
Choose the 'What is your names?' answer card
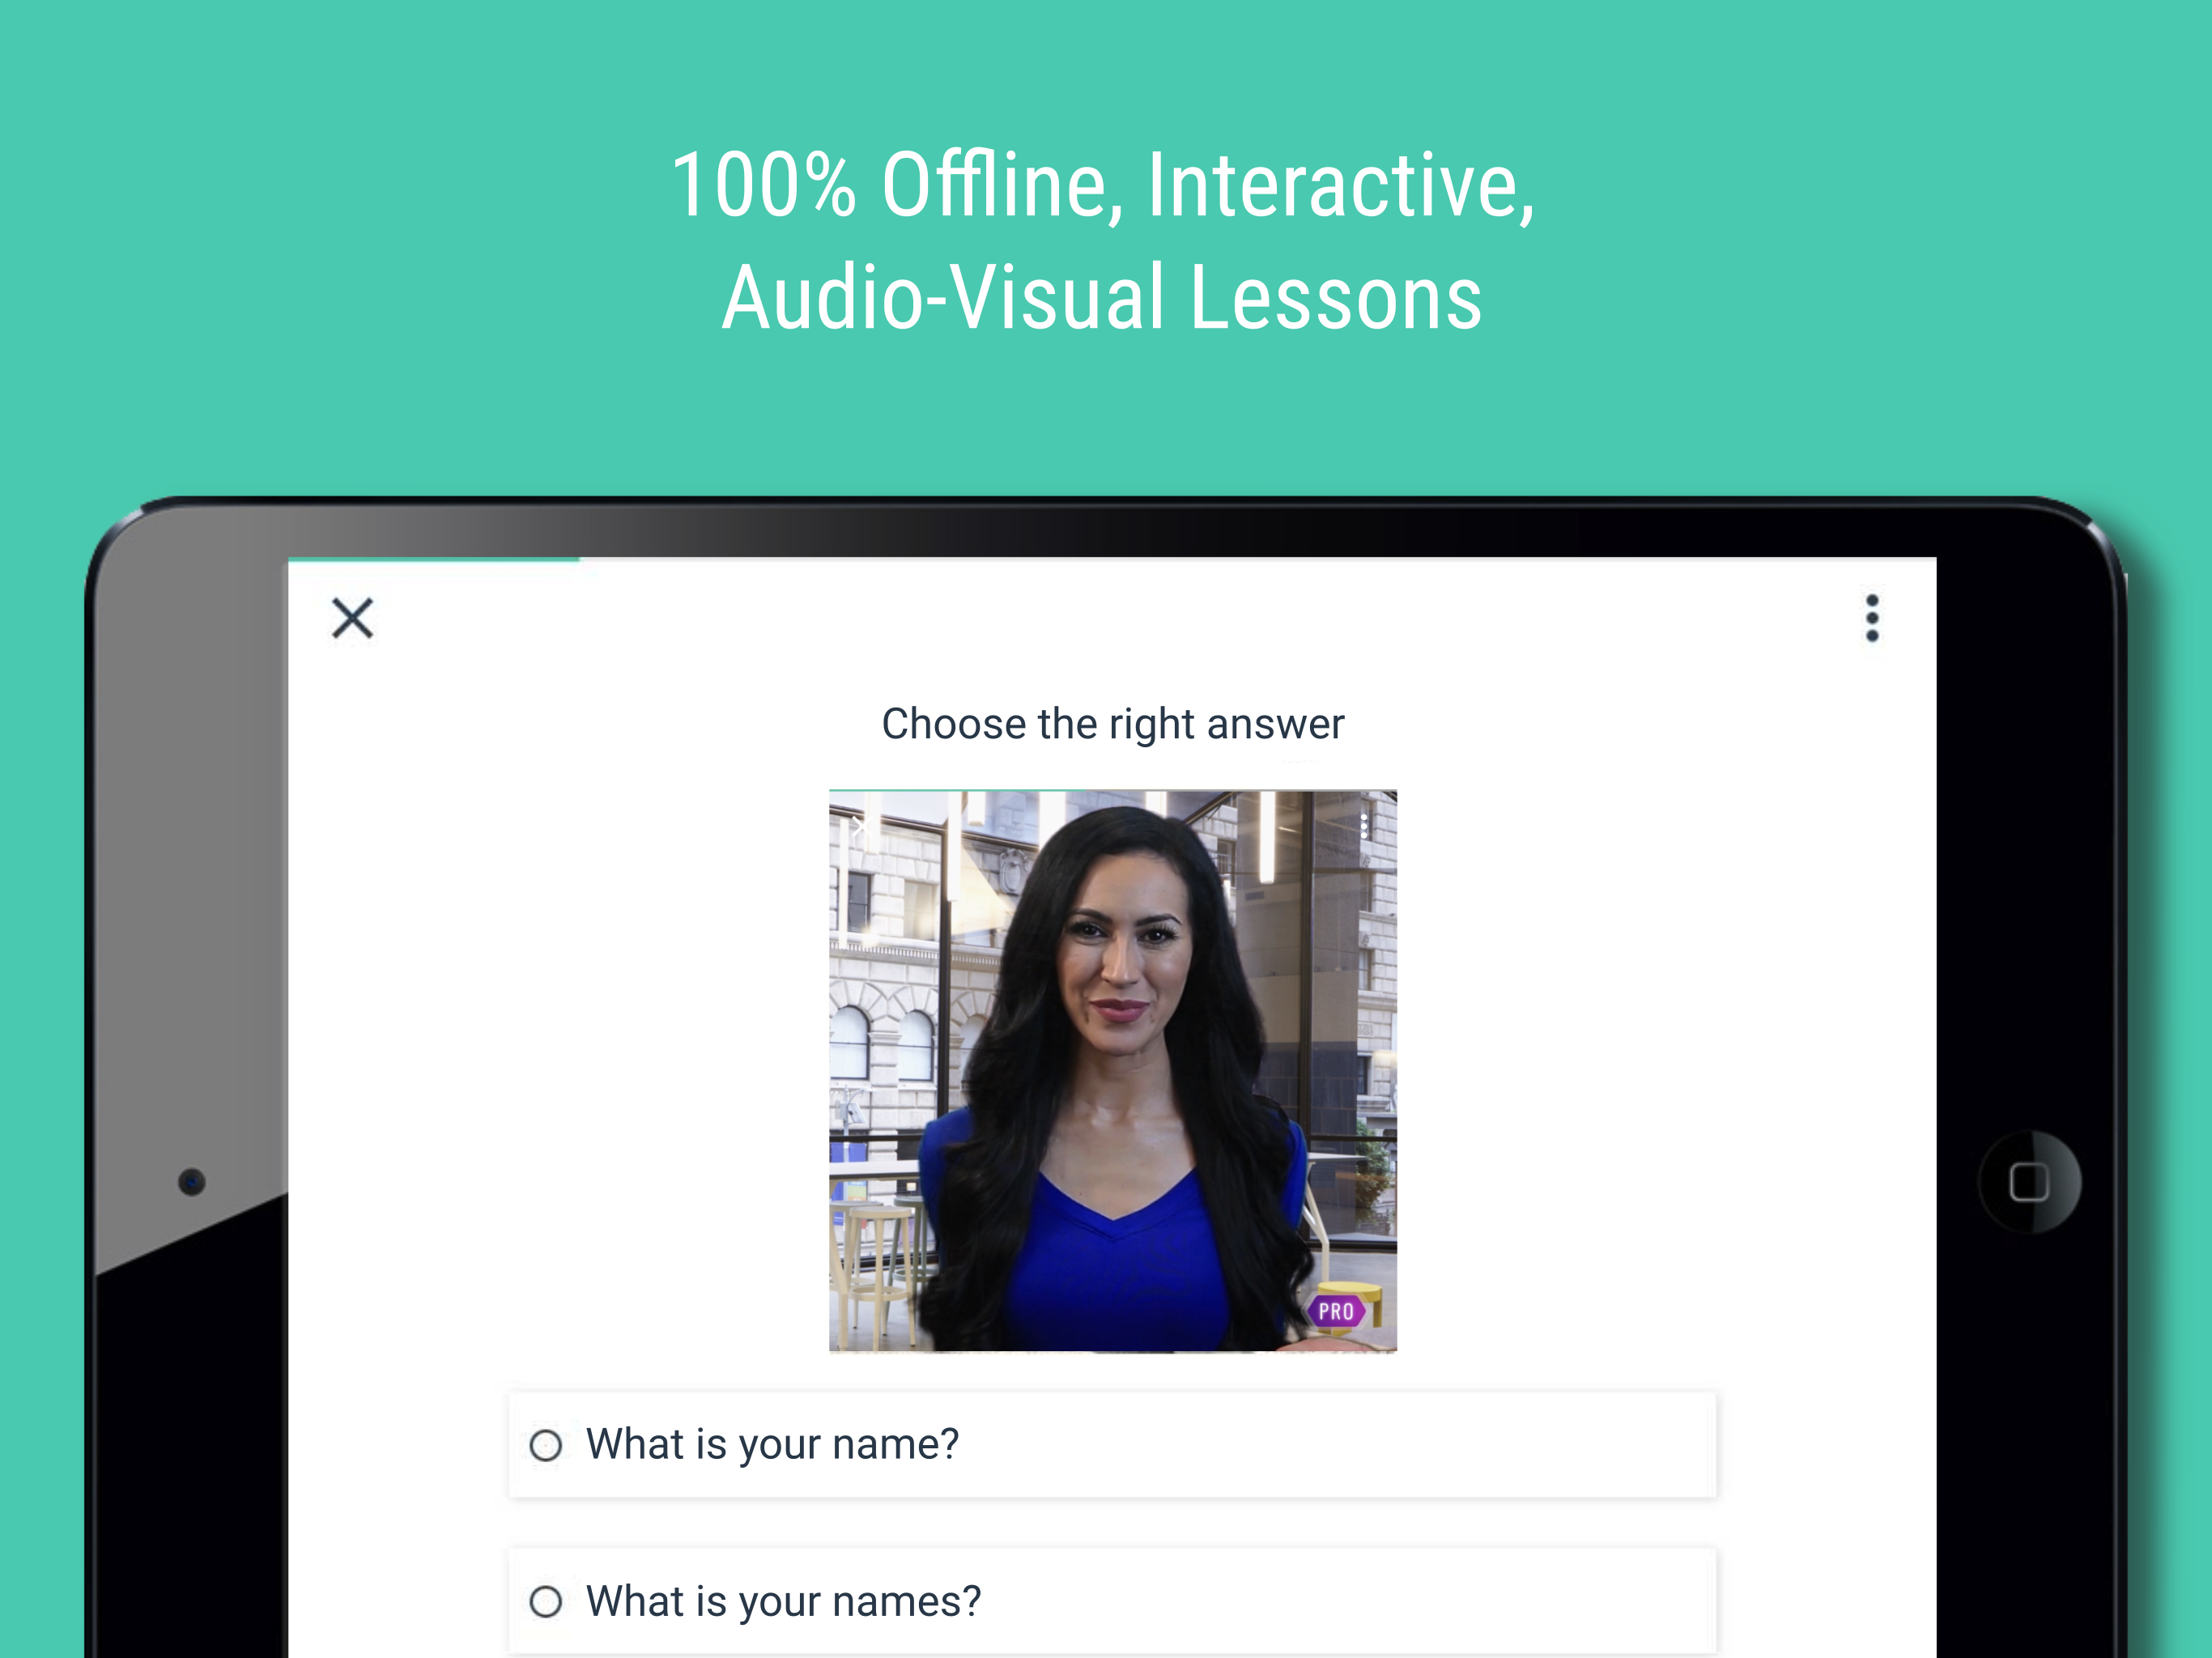pyautogui.click(x=1112, y=1602)
